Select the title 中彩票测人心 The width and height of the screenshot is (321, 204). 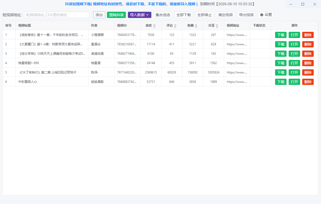[28, 82]
